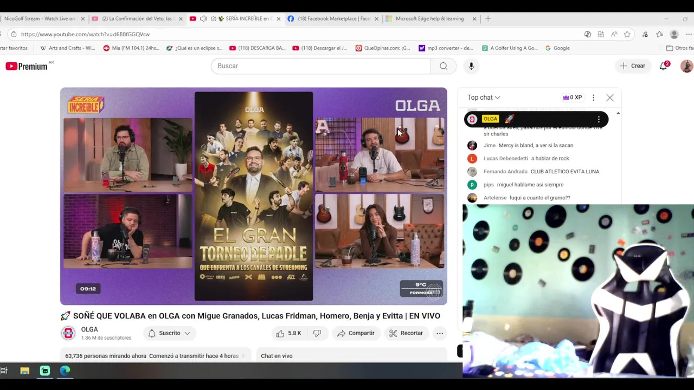Click the browser address bar URL
This screenshot has height=390, width=694.
(x=85, y=34)
